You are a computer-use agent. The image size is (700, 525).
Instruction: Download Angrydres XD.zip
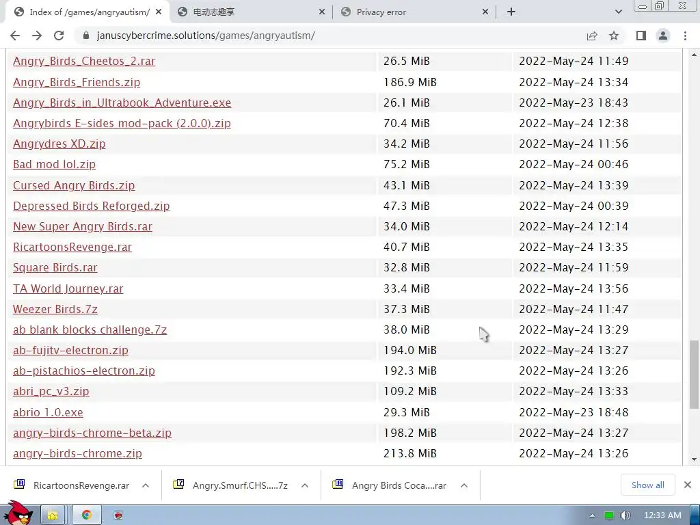tap(59, 144)
